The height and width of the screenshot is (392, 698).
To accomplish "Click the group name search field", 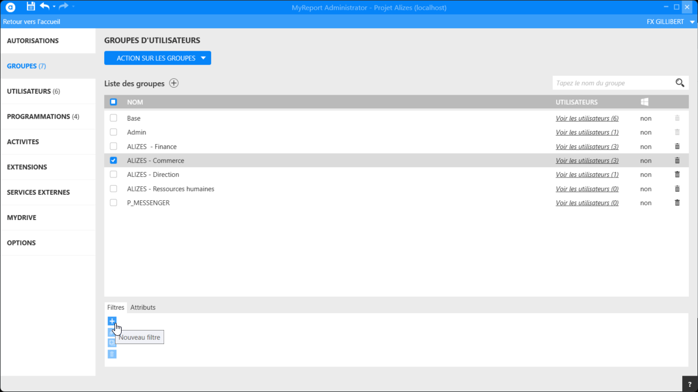I will (612, 83).
